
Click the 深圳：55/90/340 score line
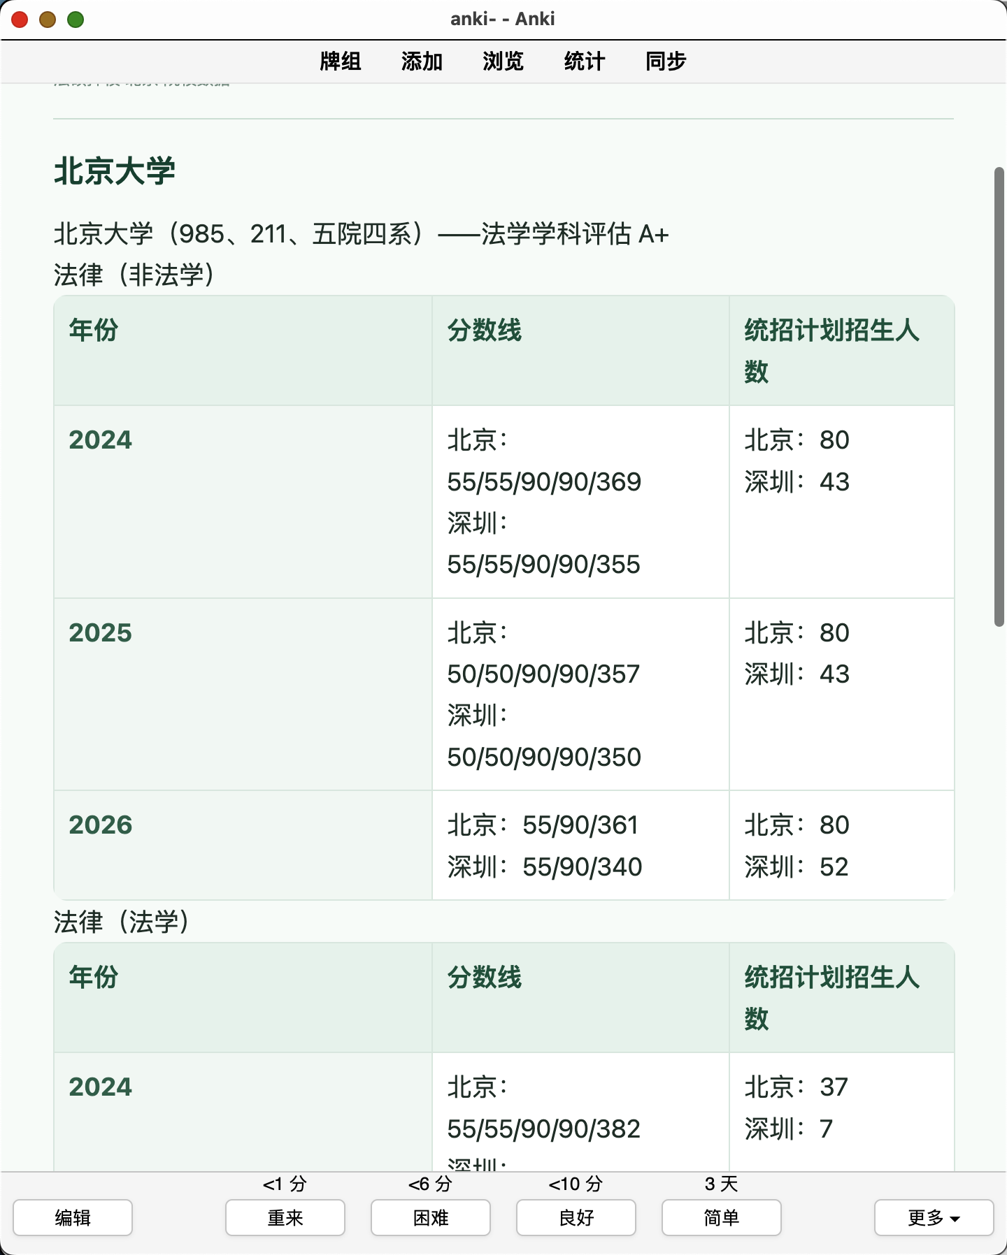tap(545, 867)
